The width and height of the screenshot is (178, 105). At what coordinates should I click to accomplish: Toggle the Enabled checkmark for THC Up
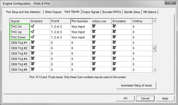[33, 32]
